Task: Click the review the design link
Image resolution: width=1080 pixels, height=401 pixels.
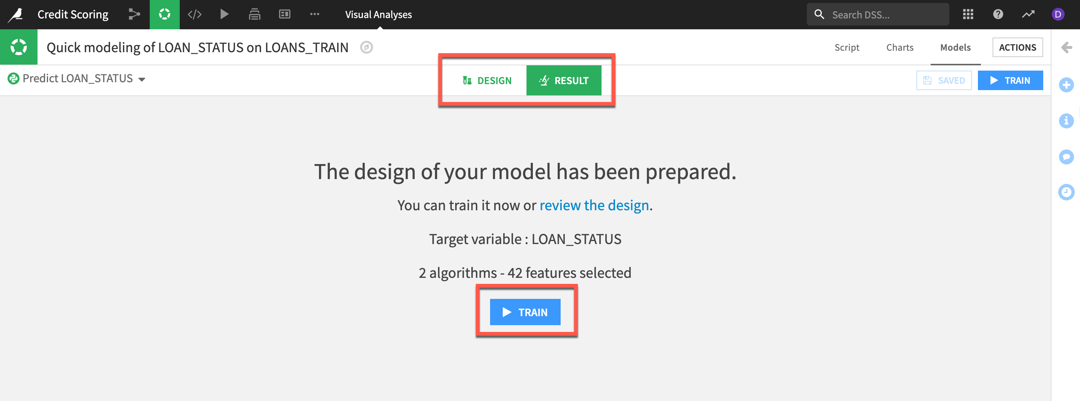Action: coord(594,205)
